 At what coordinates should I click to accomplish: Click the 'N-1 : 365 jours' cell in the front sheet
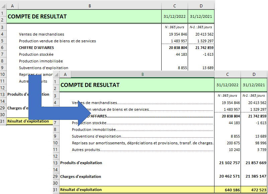pos(254,96)
